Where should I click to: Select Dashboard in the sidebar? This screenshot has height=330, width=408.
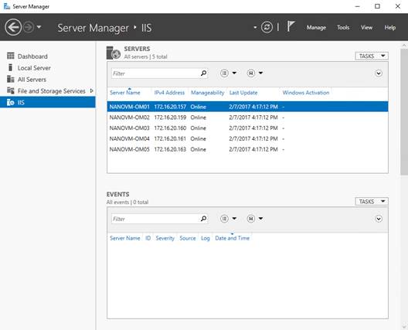pos(32,56)
